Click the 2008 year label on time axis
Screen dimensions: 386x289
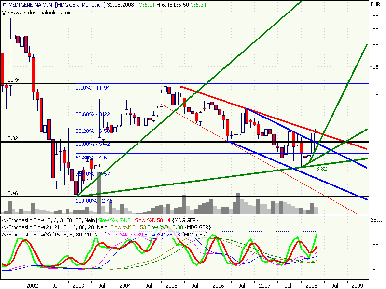tap(311, 286)
